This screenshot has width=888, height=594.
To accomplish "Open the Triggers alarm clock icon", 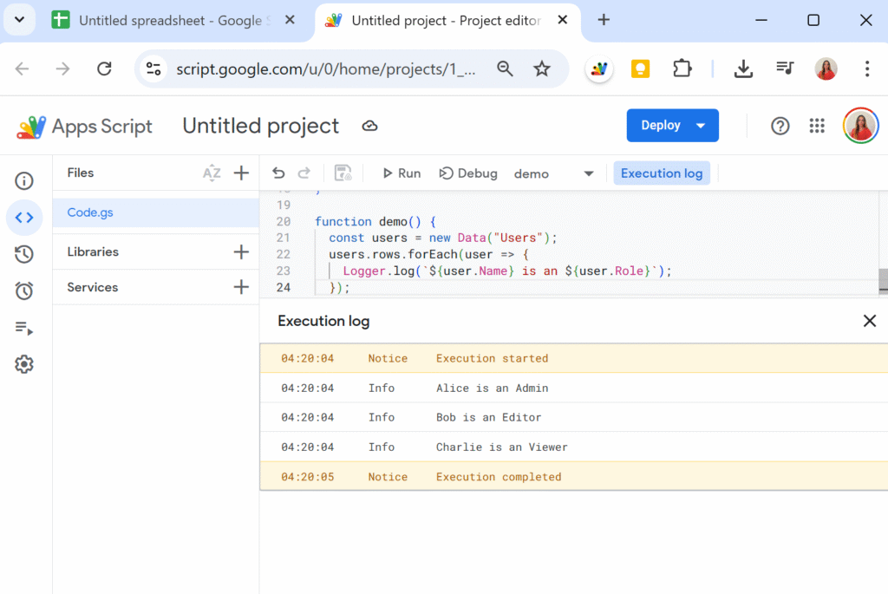I will pos(24,291).
